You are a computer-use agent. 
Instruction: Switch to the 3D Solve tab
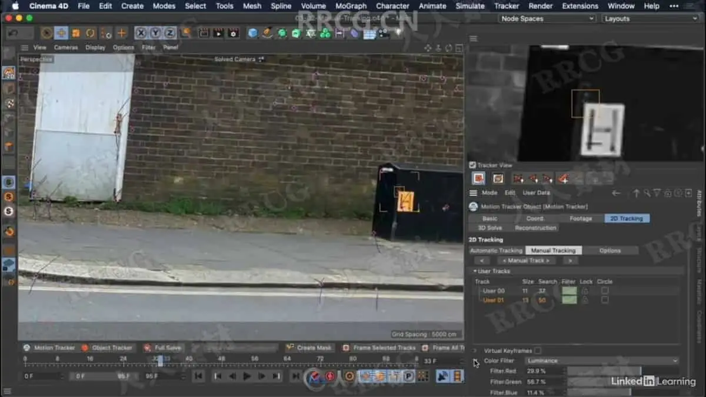coord(489,228)
